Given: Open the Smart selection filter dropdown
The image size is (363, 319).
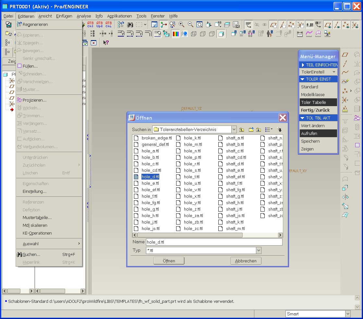Looking at the screenshot, I should click(x=347, y=314).
